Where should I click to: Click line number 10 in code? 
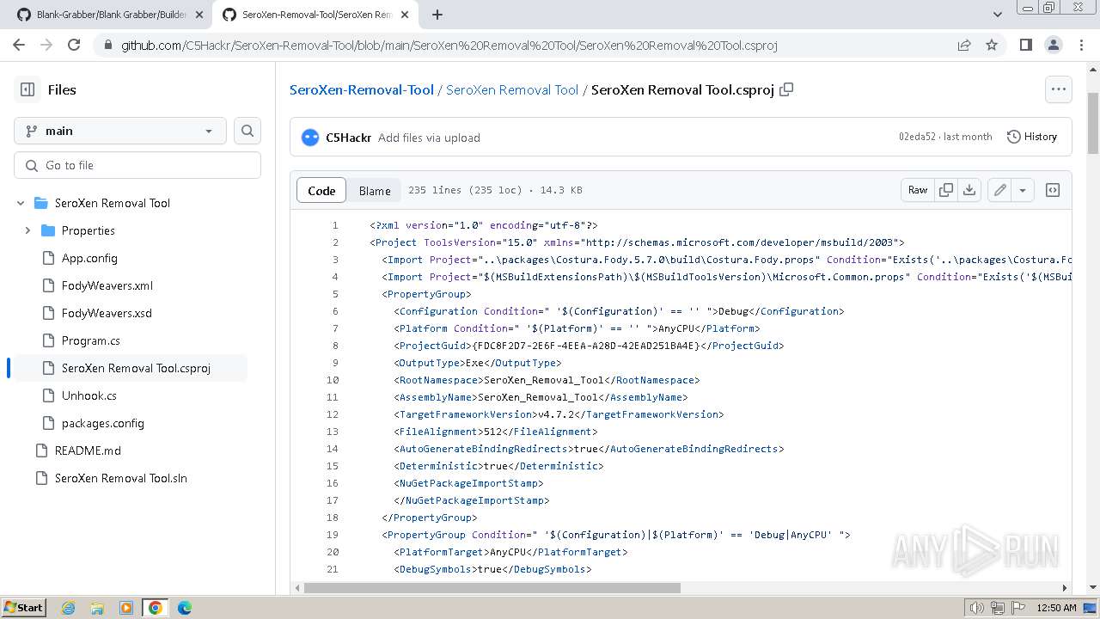coord(333,380)
